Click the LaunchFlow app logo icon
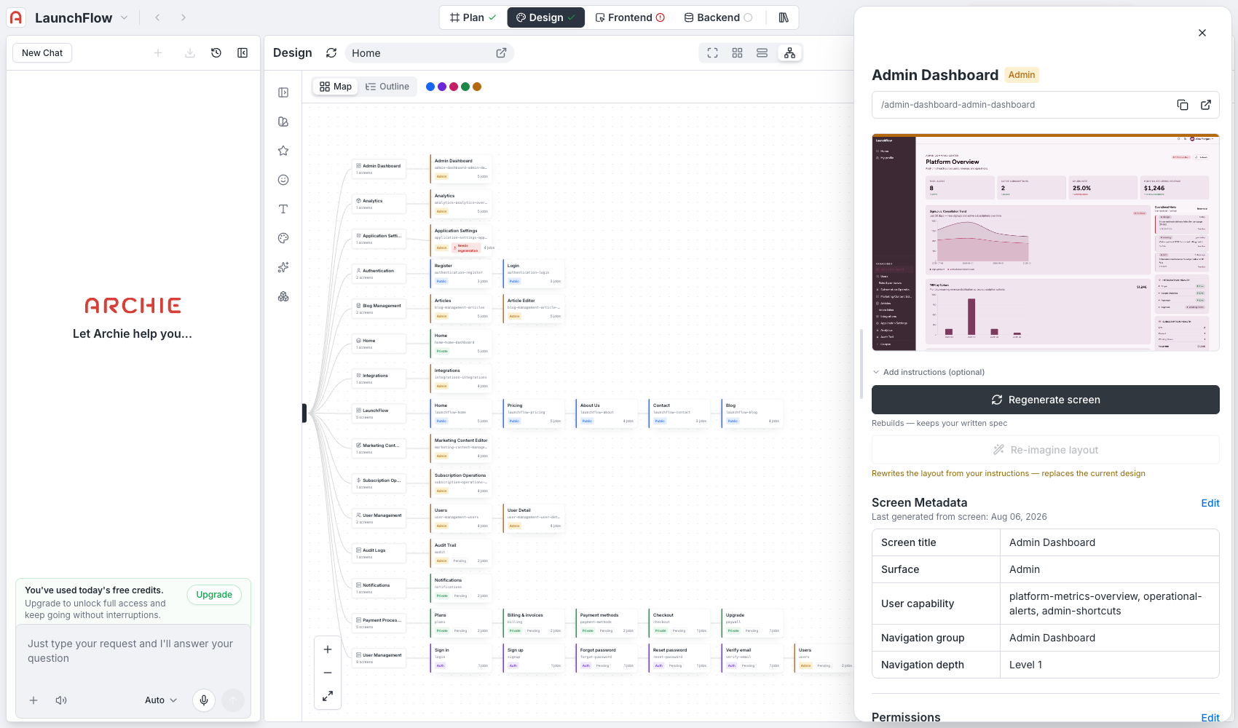The image size is (1238, 728). (x=16, y=17)
